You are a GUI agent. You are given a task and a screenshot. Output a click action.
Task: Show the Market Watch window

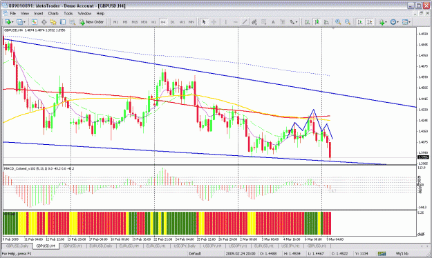click(35, 22)
